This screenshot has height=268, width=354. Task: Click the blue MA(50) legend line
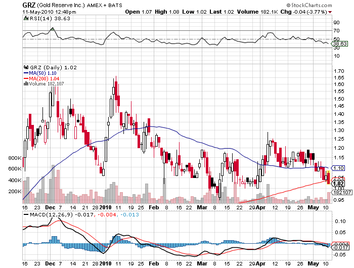pos(26,73)
